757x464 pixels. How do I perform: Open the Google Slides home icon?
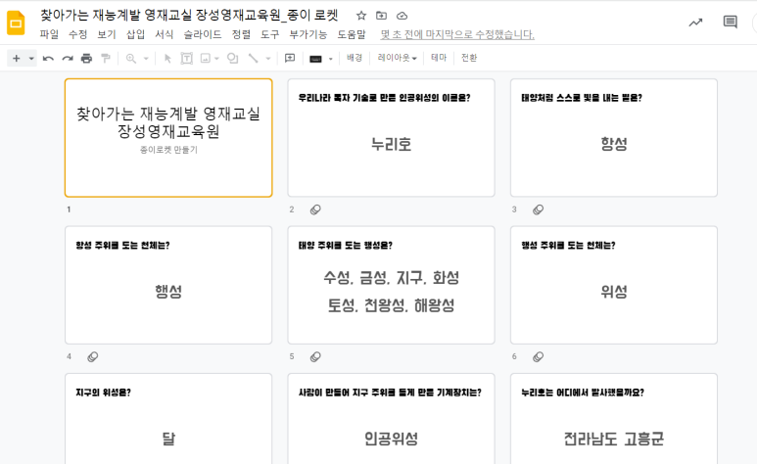click(x=16, y=23)
